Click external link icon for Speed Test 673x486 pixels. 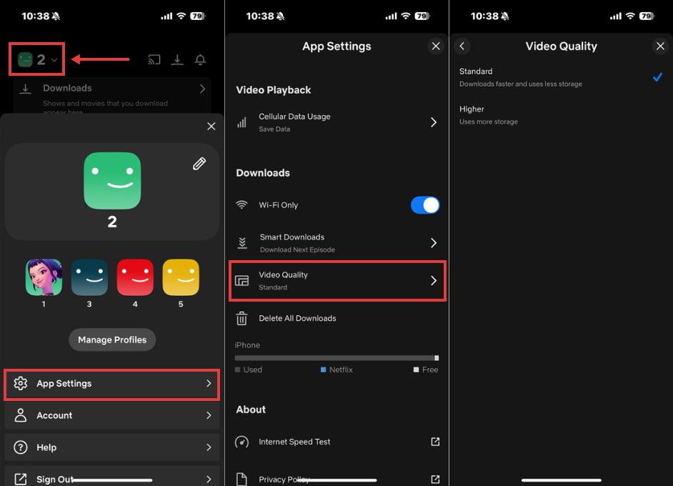tap(435, 442)
